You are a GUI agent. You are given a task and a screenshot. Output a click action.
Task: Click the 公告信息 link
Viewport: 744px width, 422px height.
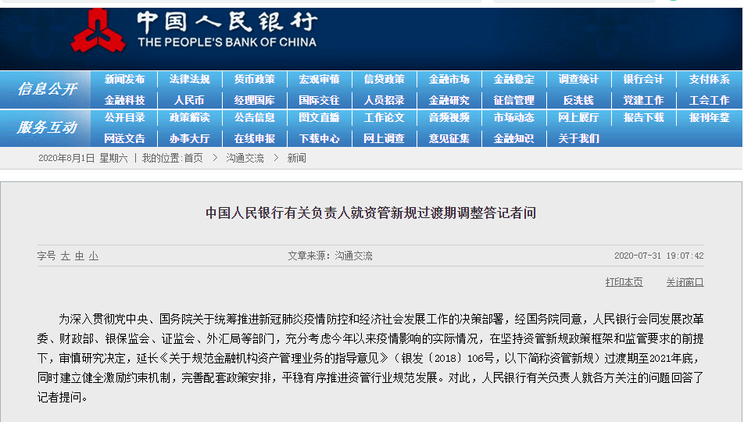tap(255, 118)
